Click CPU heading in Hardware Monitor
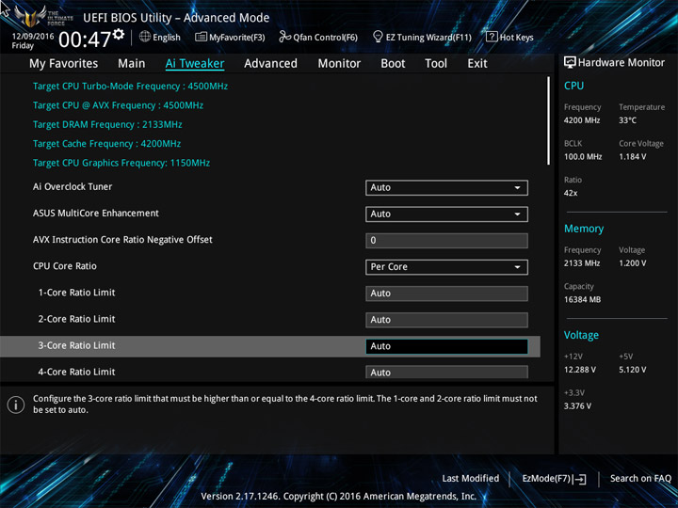Image resolution: width=678 pixels, height=508 pixels. point(573,86)
